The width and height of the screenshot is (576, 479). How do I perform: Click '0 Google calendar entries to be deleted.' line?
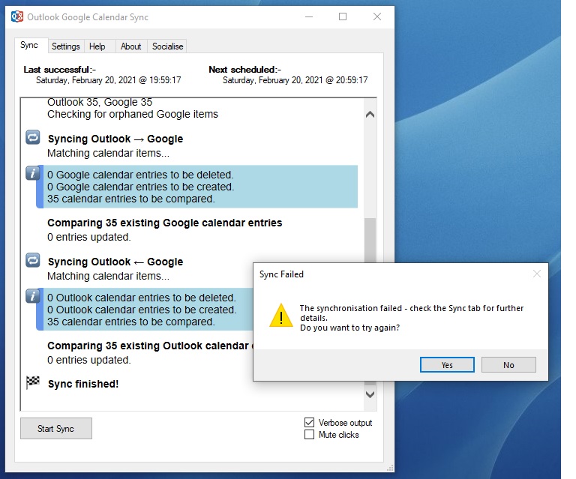[x=140, y=175]
